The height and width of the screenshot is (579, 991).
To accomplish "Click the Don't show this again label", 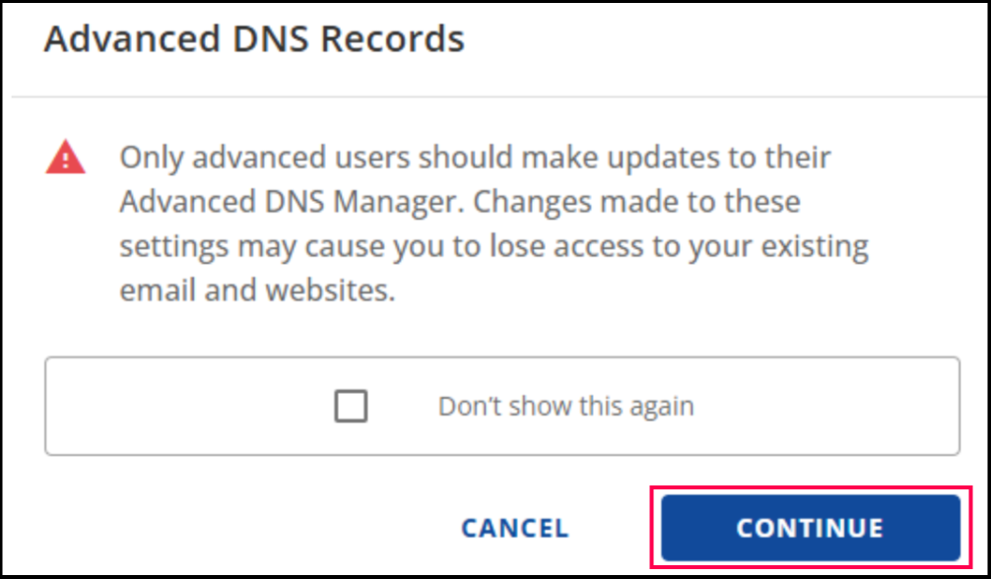I will coord(566,406).
